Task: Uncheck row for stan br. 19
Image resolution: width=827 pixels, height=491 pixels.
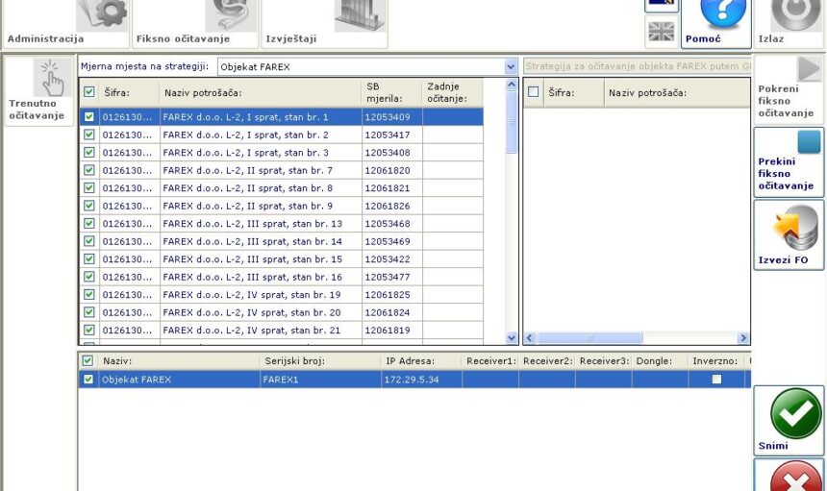Action: 89,294
